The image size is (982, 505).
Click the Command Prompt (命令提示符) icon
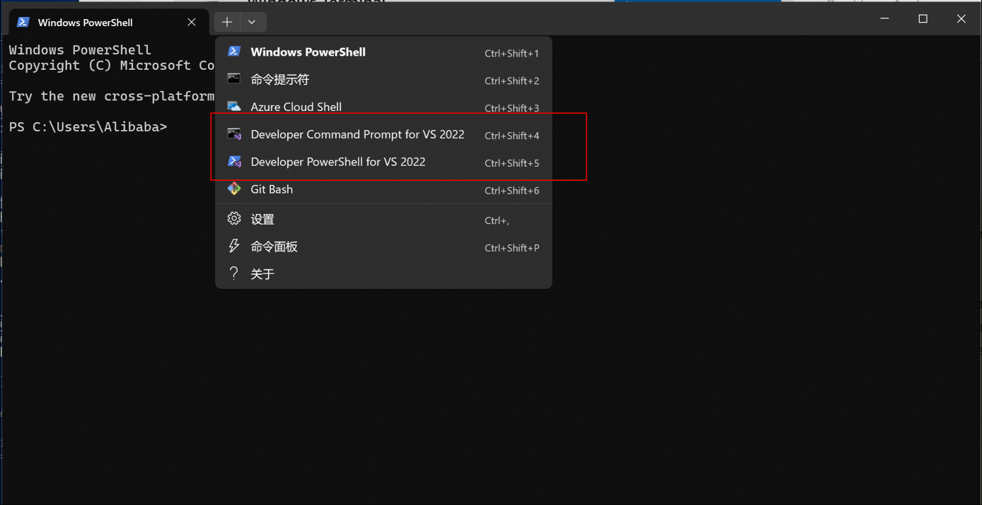point(234,79)
